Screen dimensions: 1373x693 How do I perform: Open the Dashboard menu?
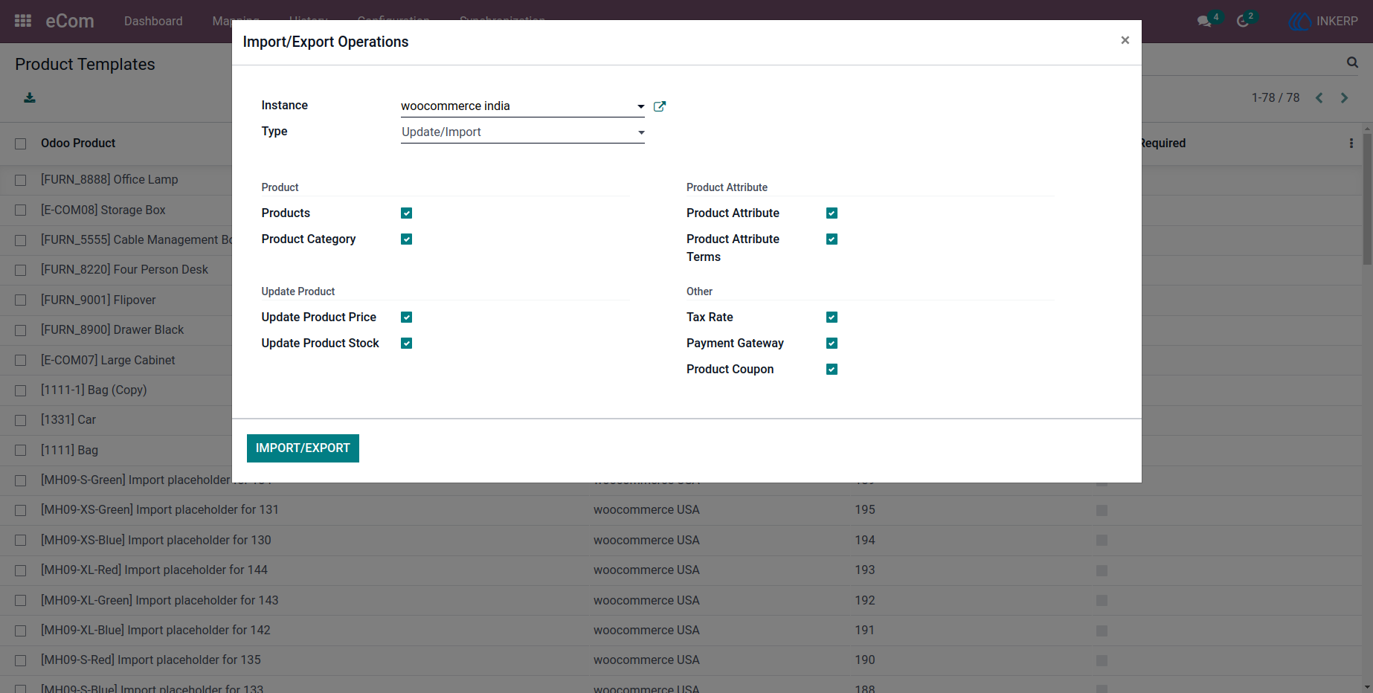pyautogui.click(x=153, y=21)
